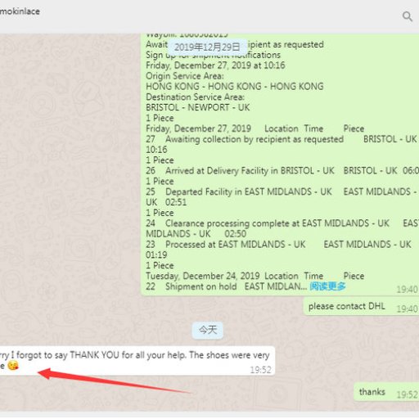The image size is (419, 419).
Task: Click 'Arrived at Delivery Facility in BRISTOL' line
Action: point(250,171)
